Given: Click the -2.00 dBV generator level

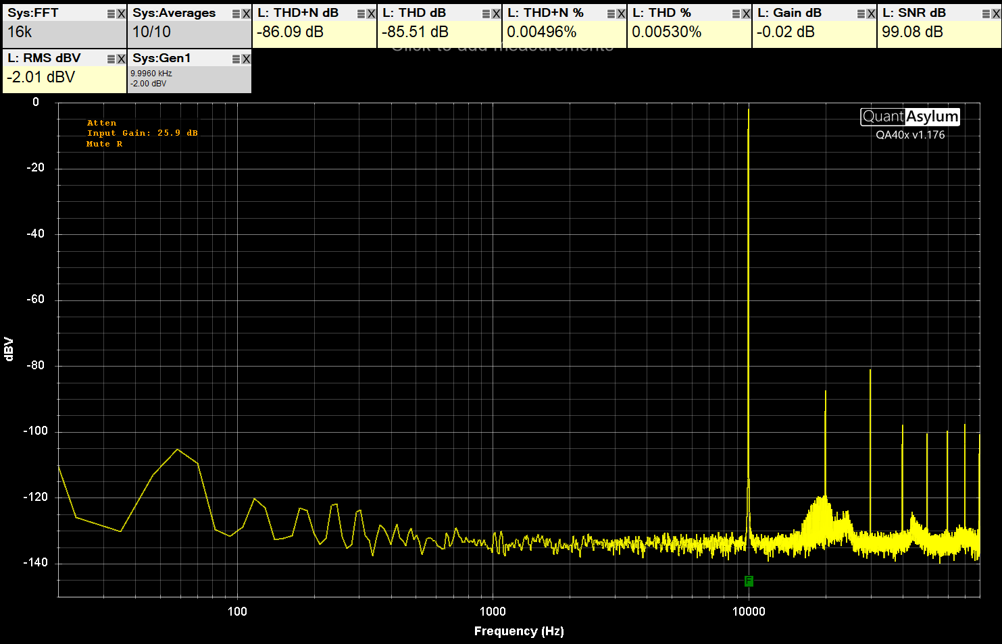Looking at the screenshot, I should 149,84.
